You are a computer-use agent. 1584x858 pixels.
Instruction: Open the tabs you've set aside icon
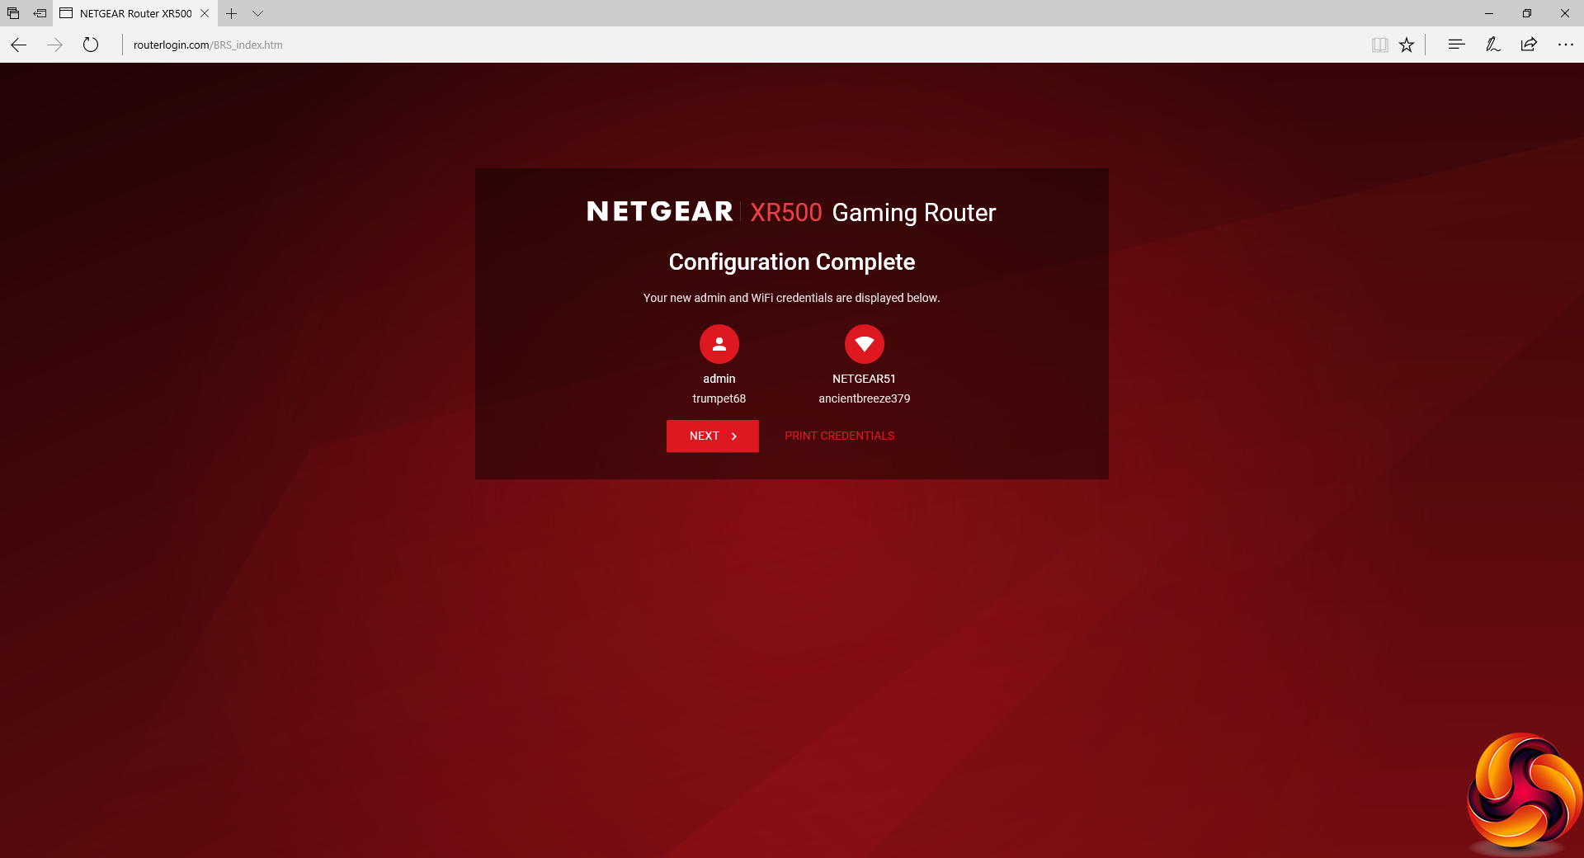click(13, 13)
